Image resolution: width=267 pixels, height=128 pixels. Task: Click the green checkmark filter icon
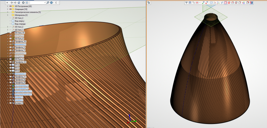pyautogui.click(x=203, y=3)
